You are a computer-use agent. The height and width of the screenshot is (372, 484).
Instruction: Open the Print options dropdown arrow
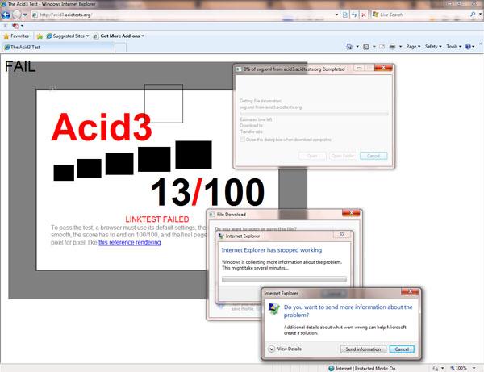point(400,47)
